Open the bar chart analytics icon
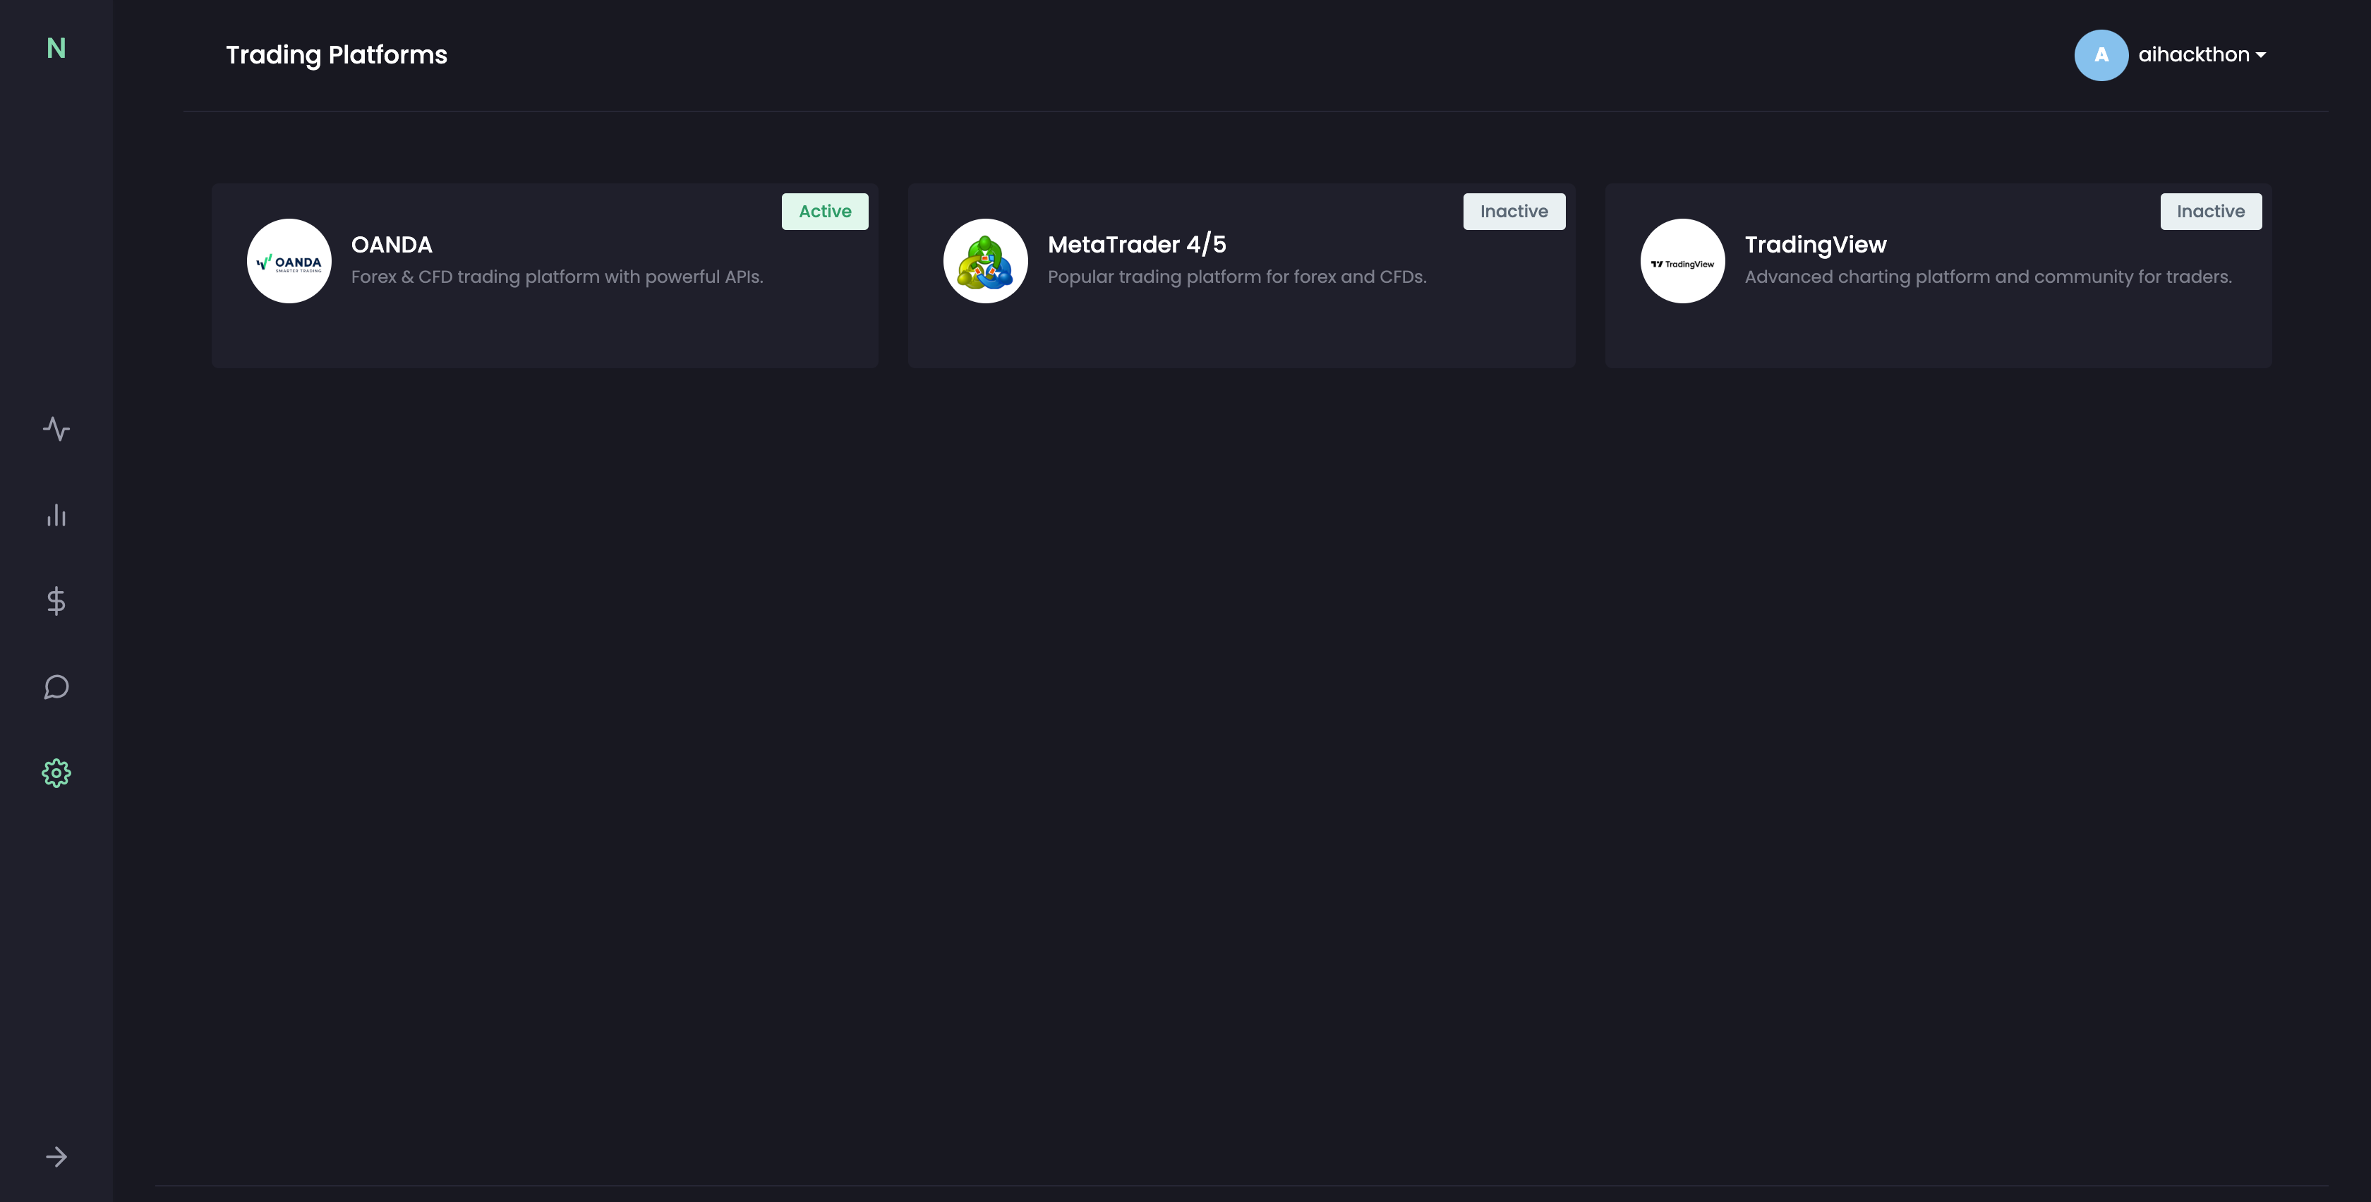 [56, 514]
